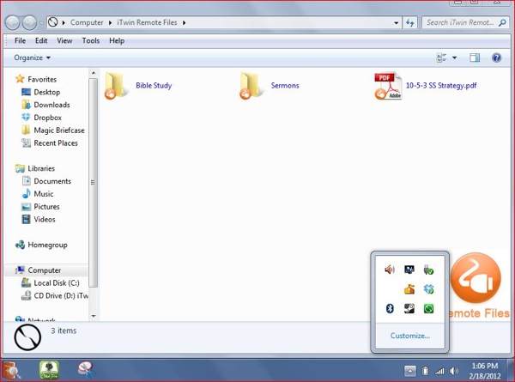Open the Help menu
Viewport: 515px width, 382px height.
point(117,40)
